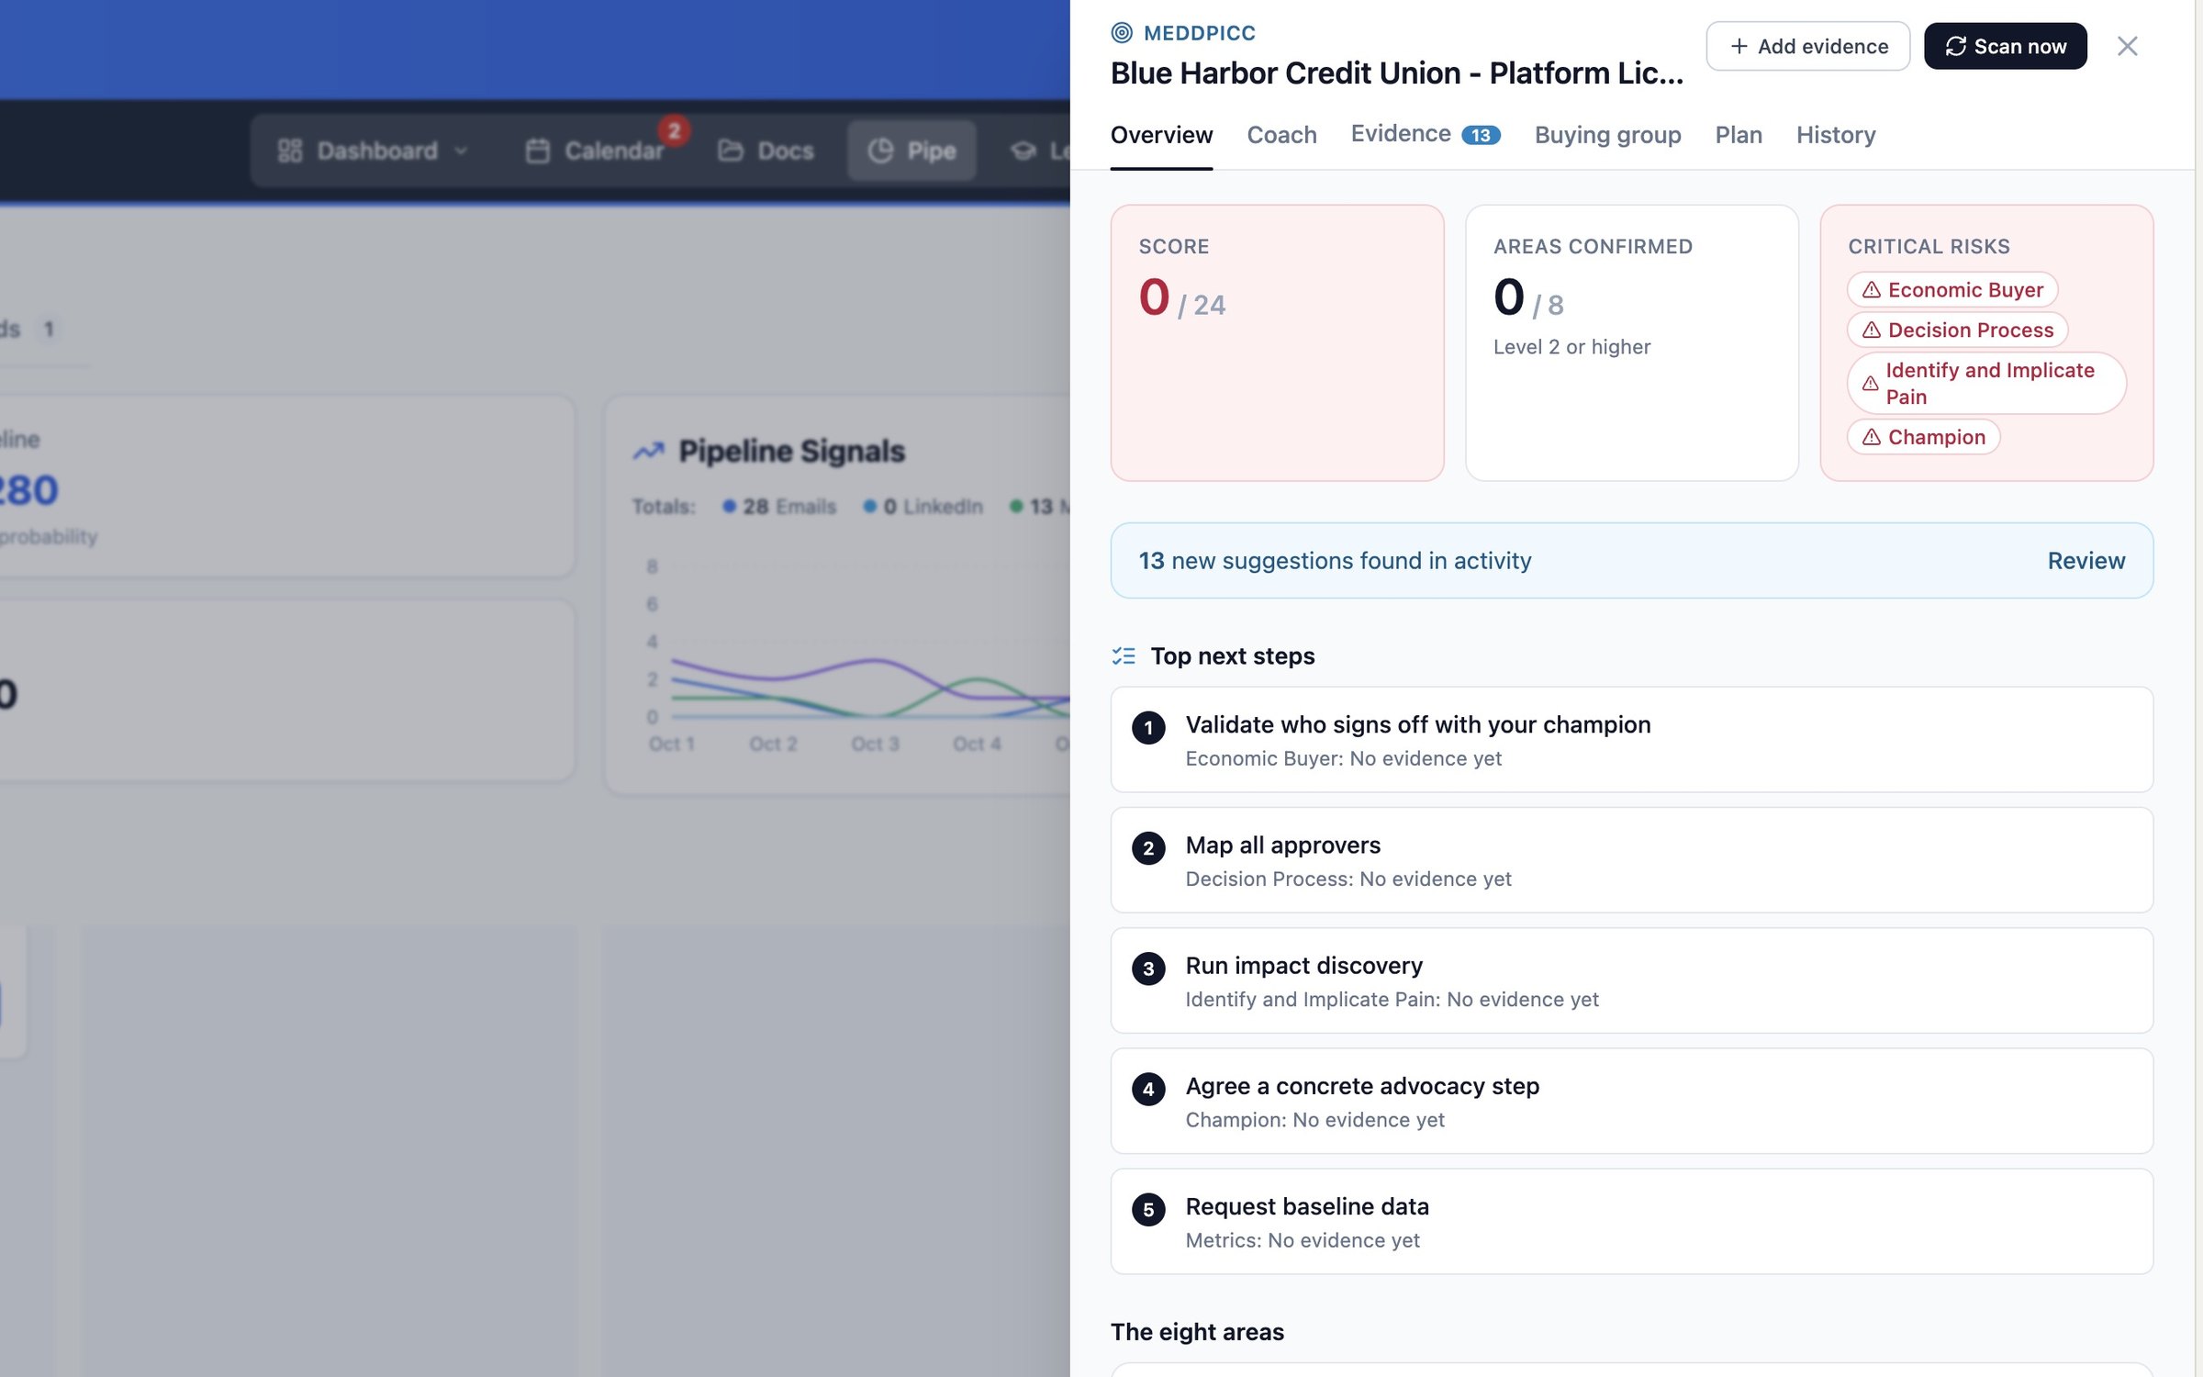Open the Buying group tab
This screenshot has height=1377, width=2203.
click(x=1607, y=135)
